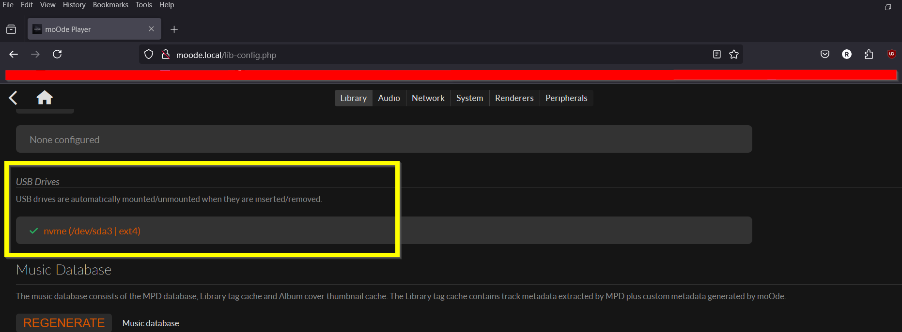The height and width of the screenshot is (332, 902).
Task: Reload the page with refresh icon
Action: click(x=57, y=54)
